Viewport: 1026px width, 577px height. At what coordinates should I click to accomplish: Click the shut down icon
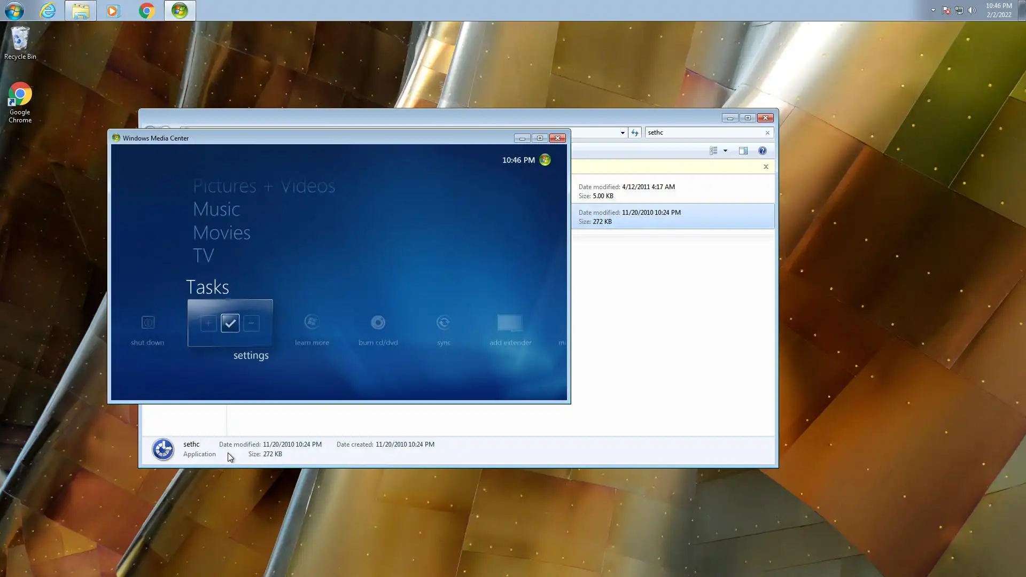click(147, 323)
